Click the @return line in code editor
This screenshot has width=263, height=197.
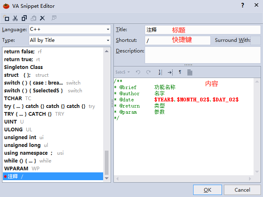(x=139, y=106)
